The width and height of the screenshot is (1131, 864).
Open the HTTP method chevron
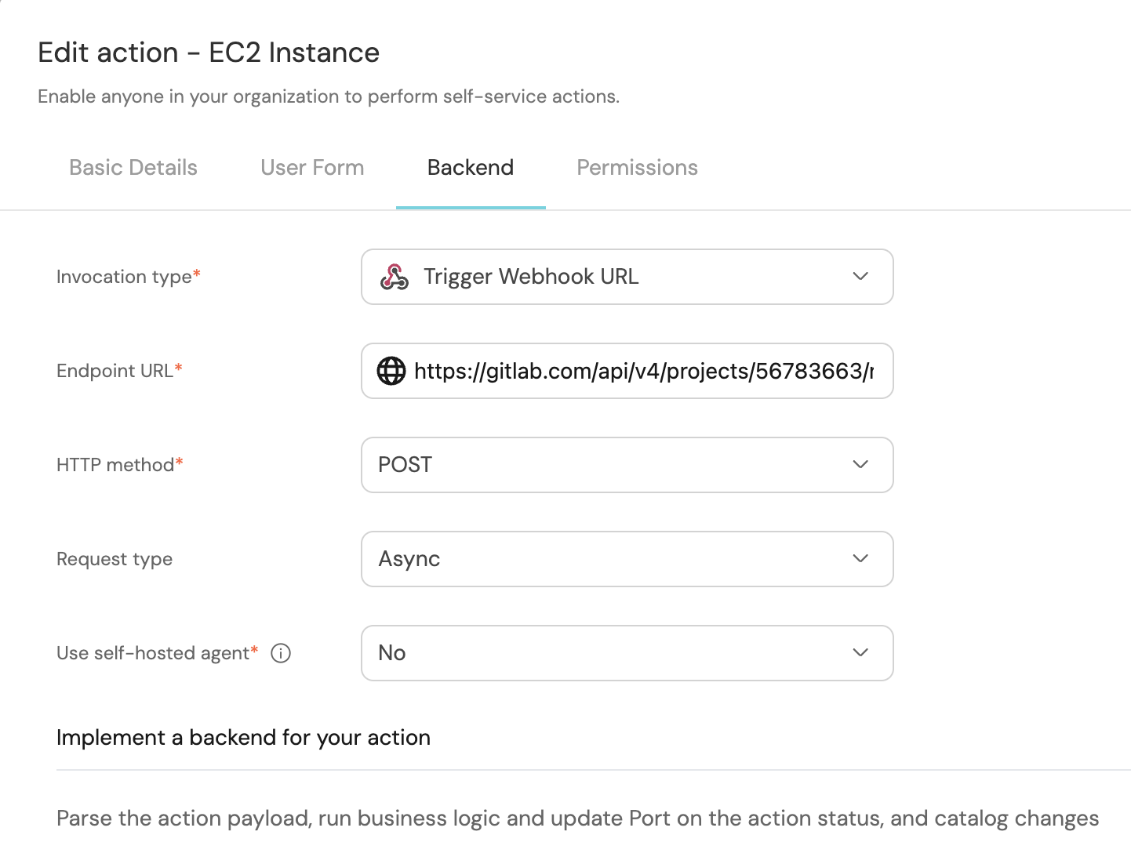pyautogui.click(x=860, y=465)
